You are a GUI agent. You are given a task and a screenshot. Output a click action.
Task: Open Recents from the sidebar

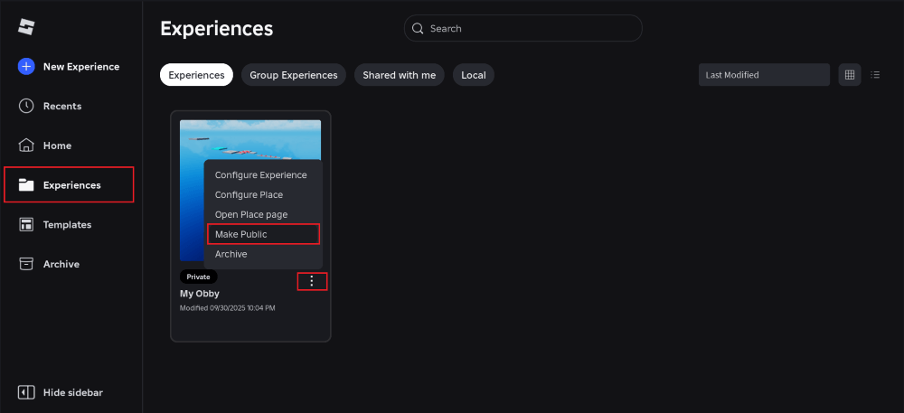(61, 106)
